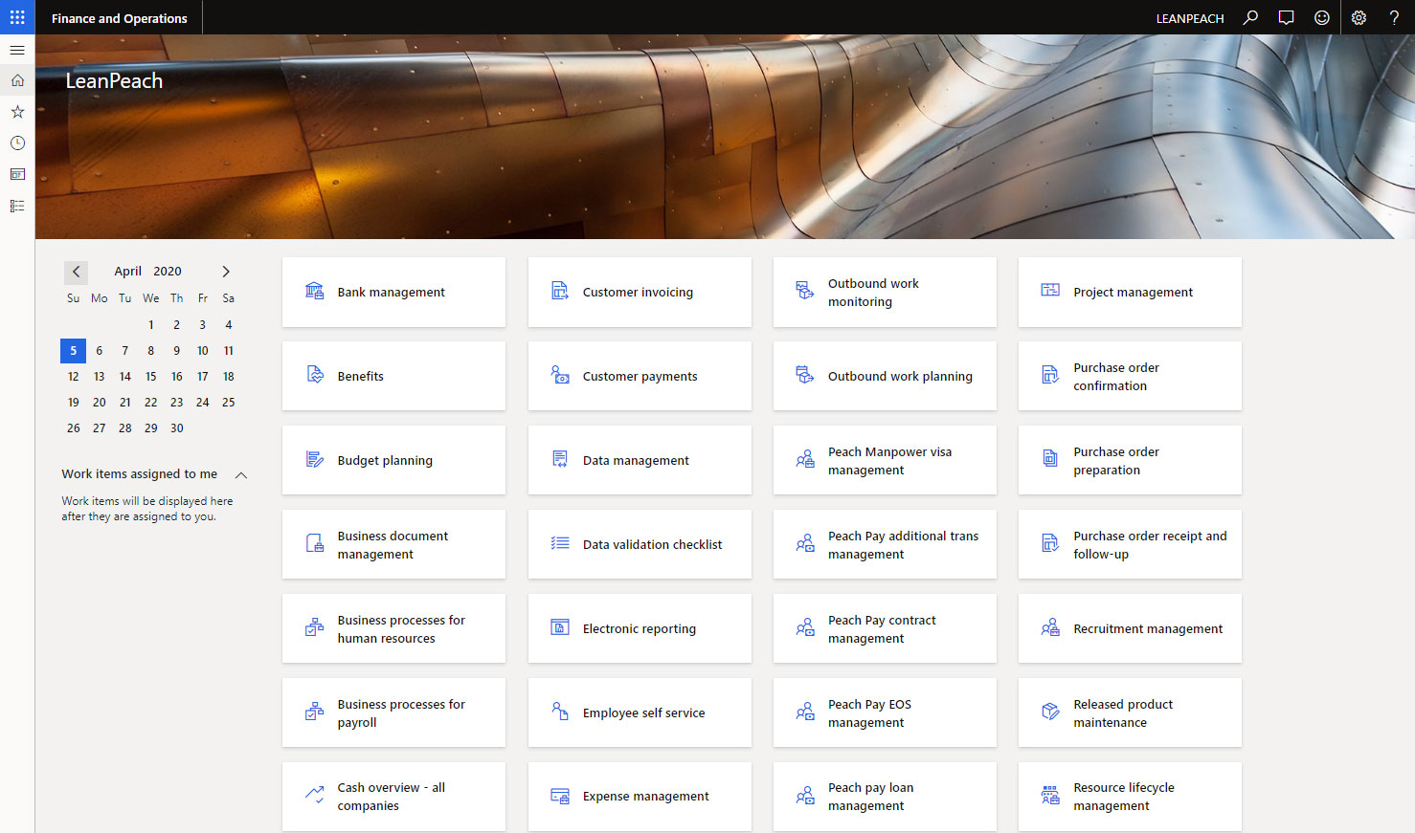Open Favorites star icon in sidebar

click(x=17, y=112)
